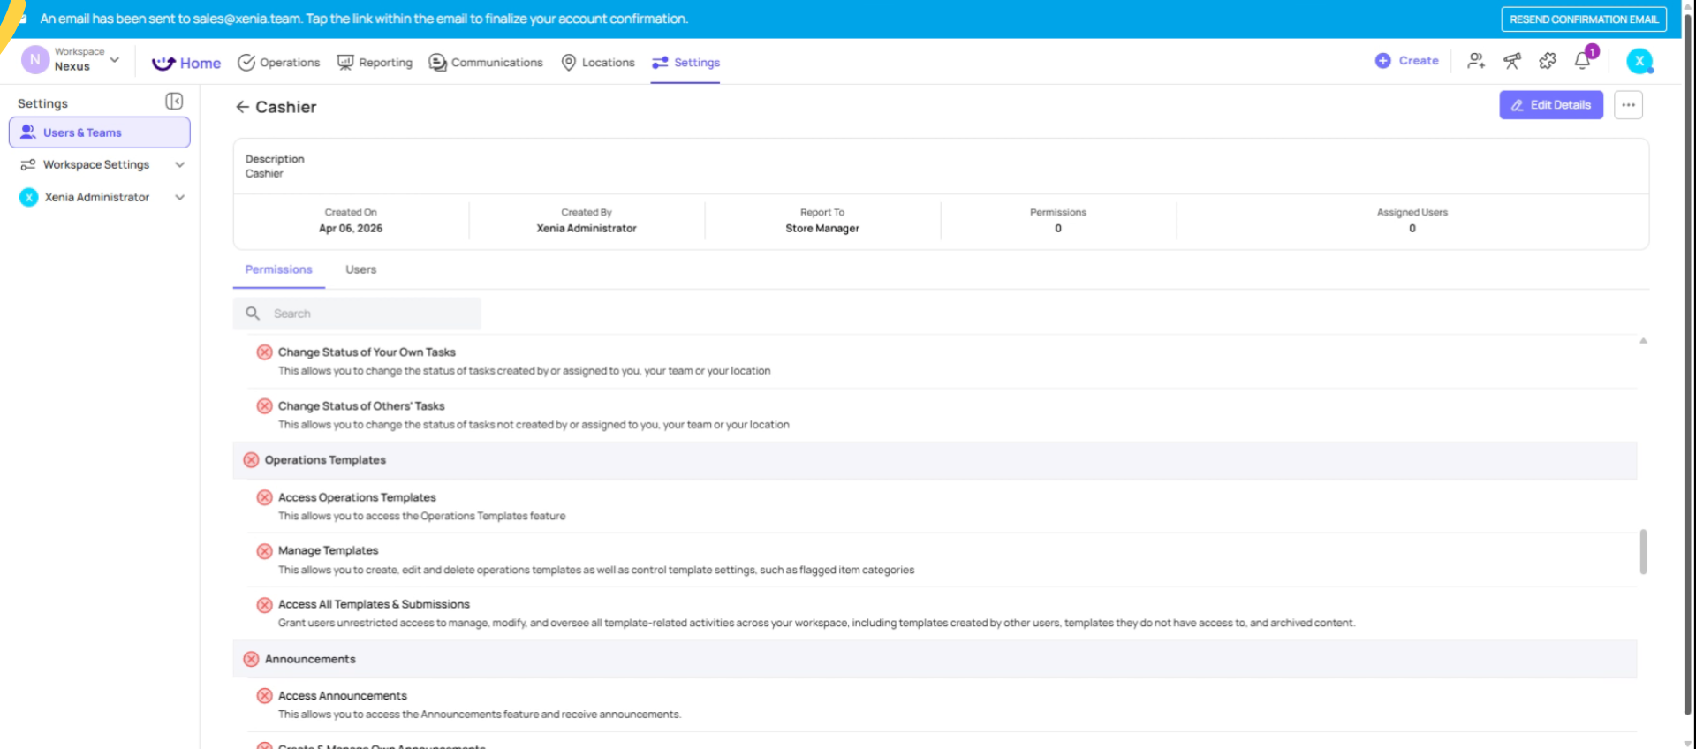Viewport: 1696px width, 749px height.
Task: Expand Workspace Settings chevron in sidebar
Action: (x=180, y=165)
